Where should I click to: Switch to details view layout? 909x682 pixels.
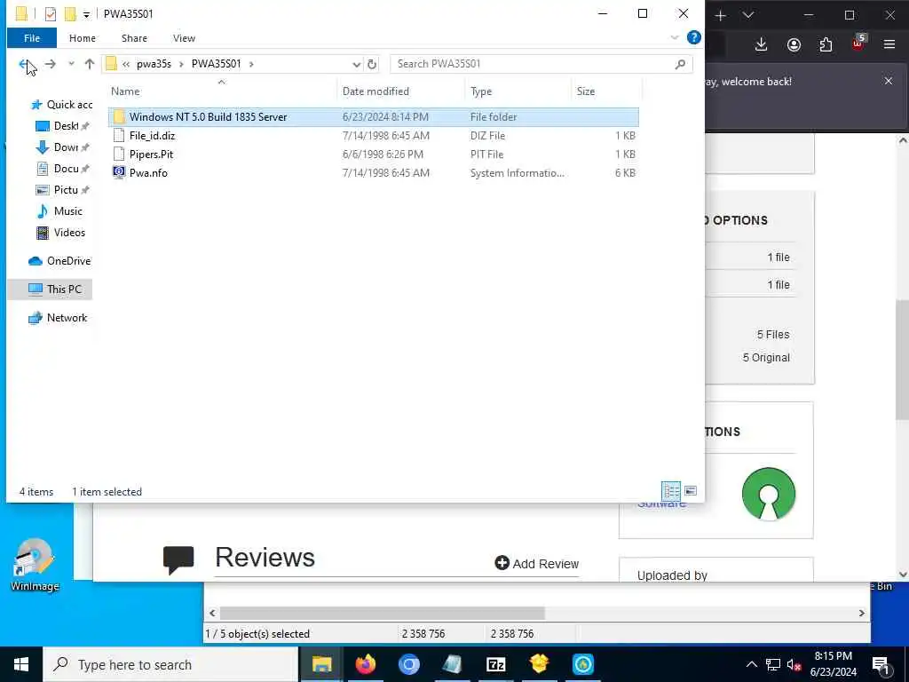tap(671, 491)
